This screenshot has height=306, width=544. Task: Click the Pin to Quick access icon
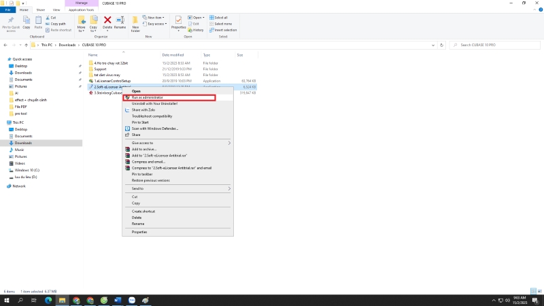(11, 20)
